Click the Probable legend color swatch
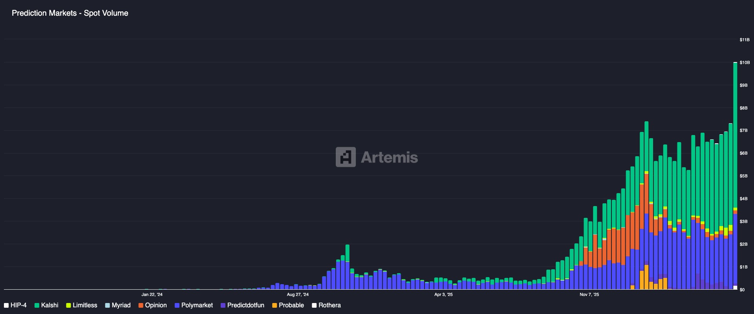 tap(275, 305)
